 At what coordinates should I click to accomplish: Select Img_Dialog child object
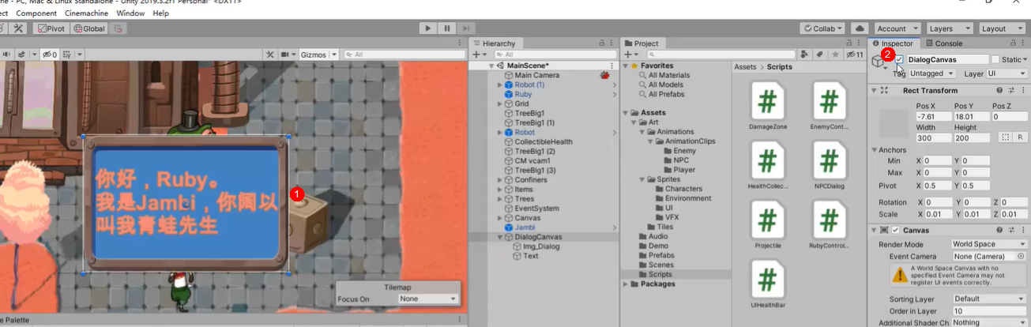[541, 246]
